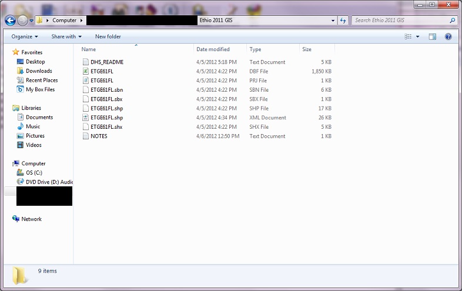Expand the address bar history dropdown
The image size is (462, 291).
click(x=333, y=21)
